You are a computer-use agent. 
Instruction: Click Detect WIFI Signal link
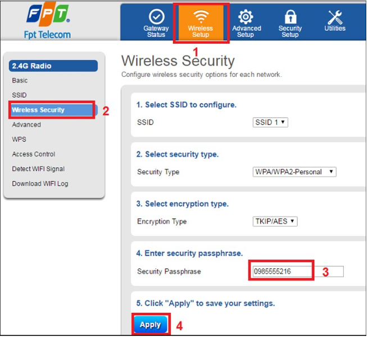click(x=38, y=169)
